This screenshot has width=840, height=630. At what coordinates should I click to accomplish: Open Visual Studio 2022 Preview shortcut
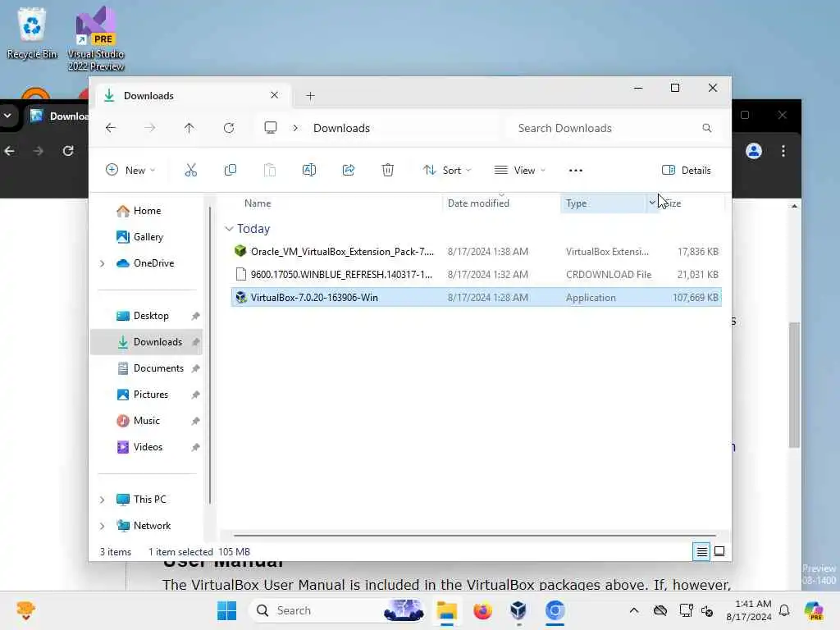coord(96,39)
